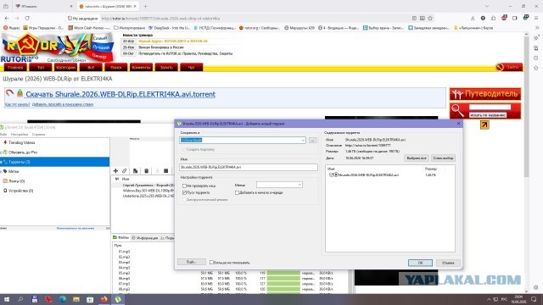543x305 pixels.
Task: Open the Windows Start menu
Action: point(7,299)
